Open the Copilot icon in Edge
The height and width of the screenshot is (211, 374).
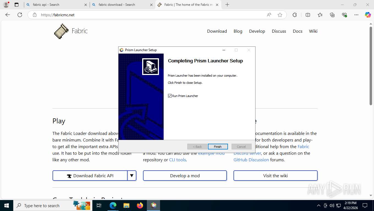(x=368, y=15)
